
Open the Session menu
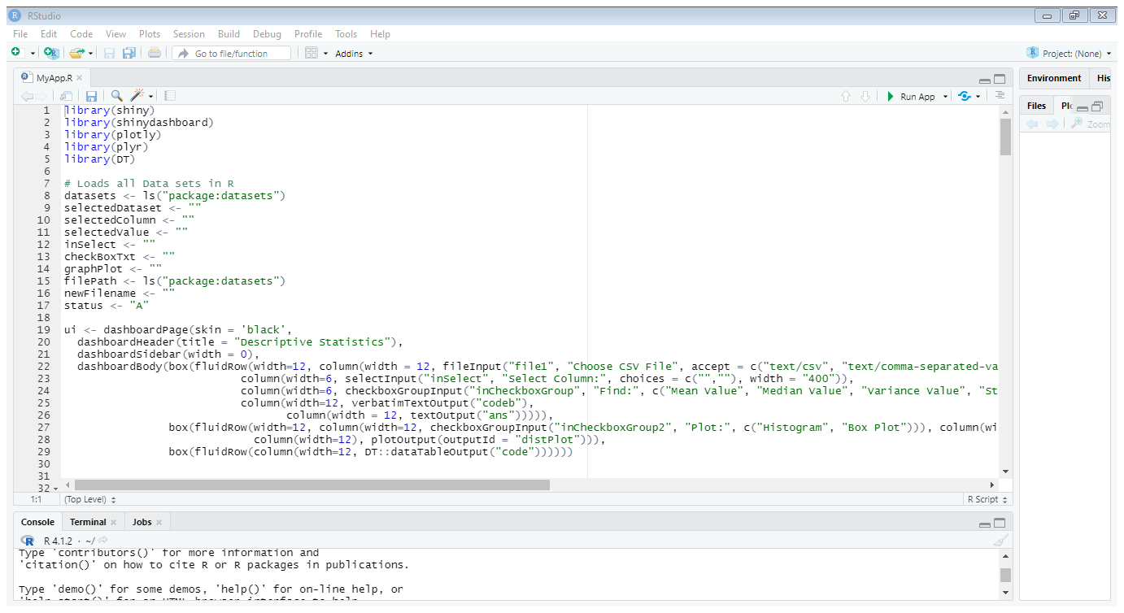(x=189, y=34)
